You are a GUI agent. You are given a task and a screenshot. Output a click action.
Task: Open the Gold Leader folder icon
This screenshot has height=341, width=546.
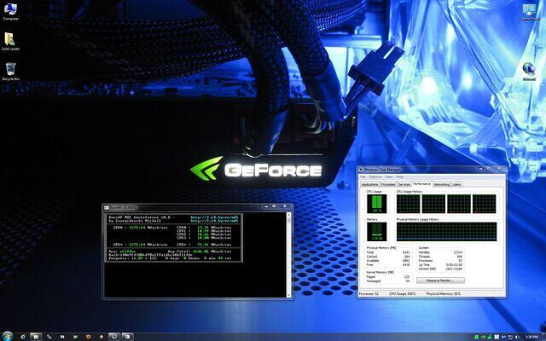[x=10, y=39]
